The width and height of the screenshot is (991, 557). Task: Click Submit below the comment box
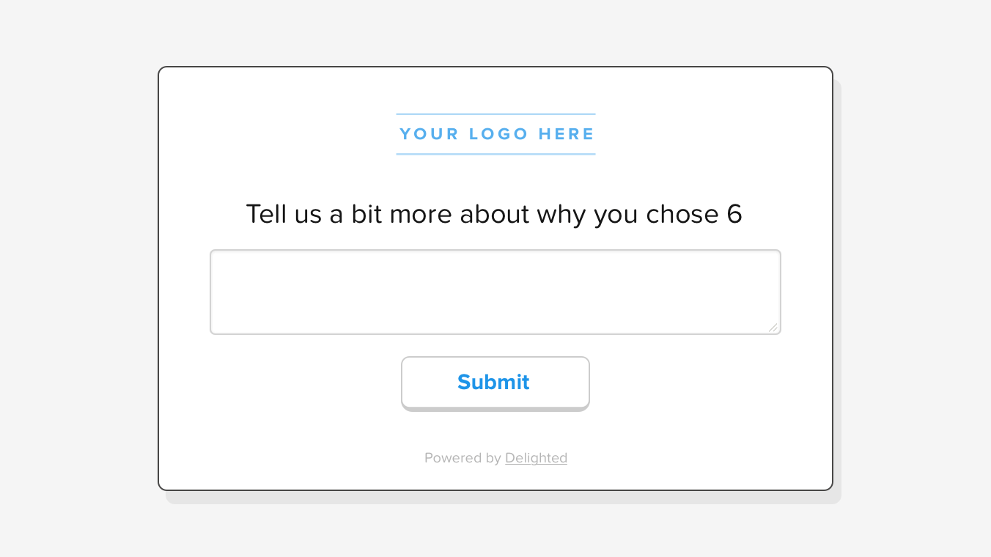(x=495, y=382)
